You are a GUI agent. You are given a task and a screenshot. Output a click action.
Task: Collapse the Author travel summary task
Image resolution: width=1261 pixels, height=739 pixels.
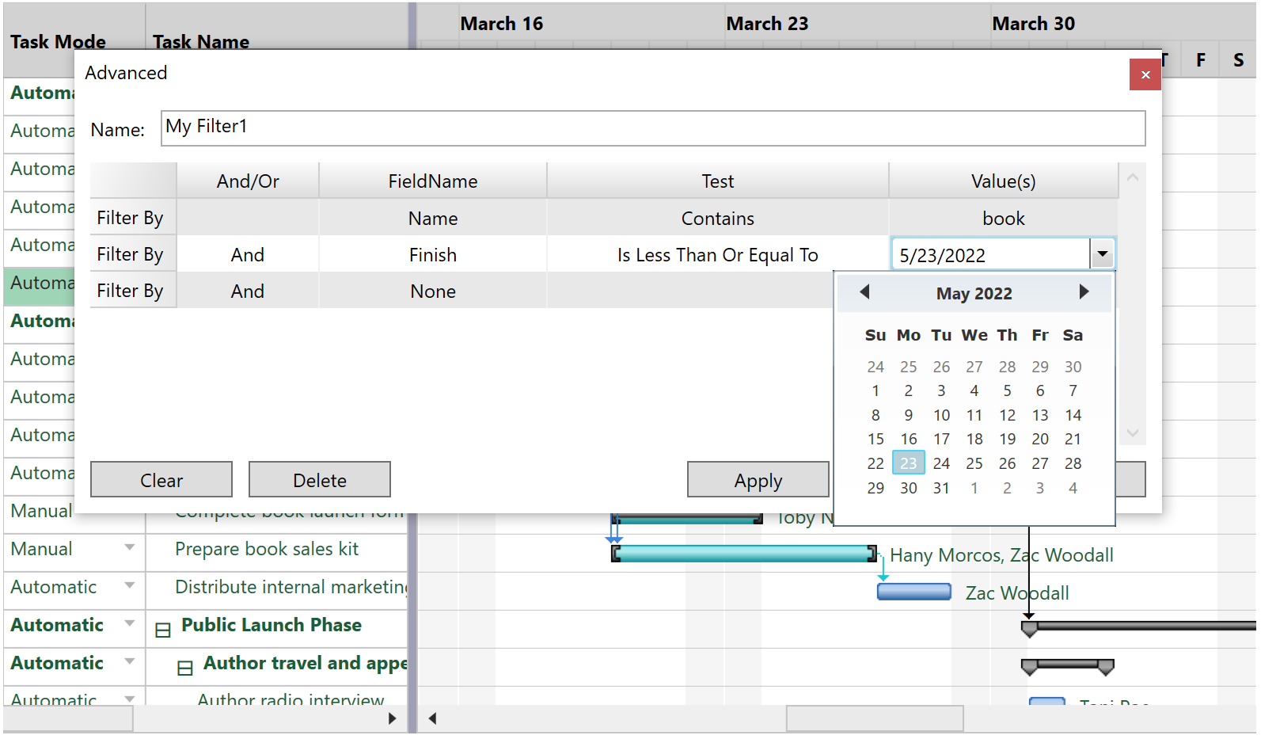click(x=185, y=669)
